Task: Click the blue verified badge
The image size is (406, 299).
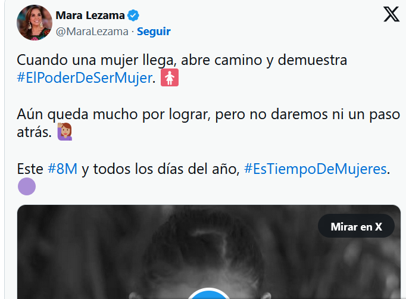Action: click(x=133, y=15)
